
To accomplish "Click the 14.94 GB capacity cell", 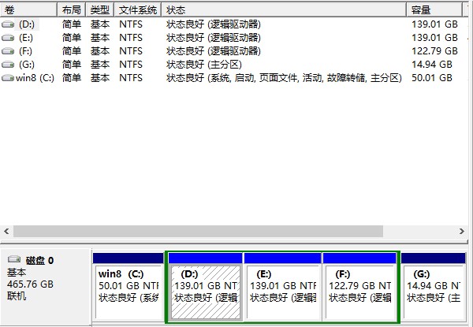I will [432, 64].
